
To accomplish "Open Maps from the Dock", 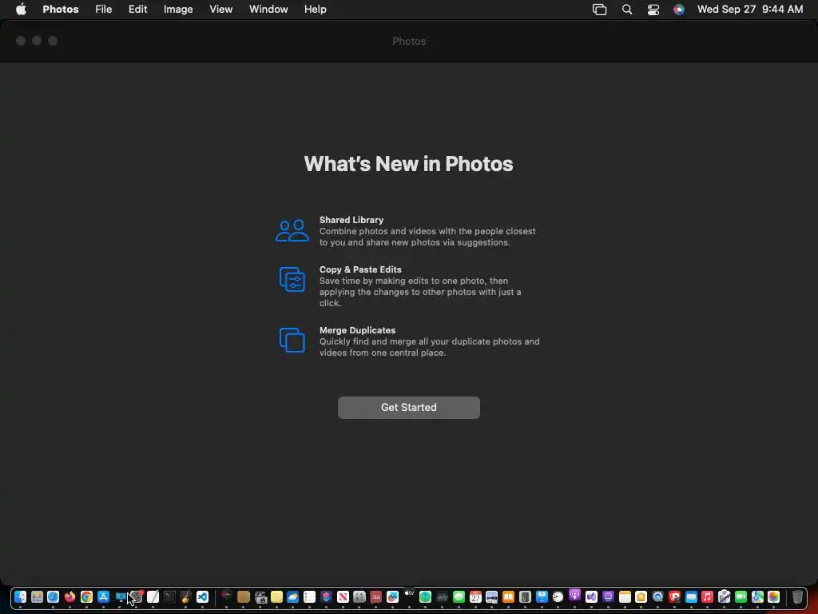I will coord(757,596).
